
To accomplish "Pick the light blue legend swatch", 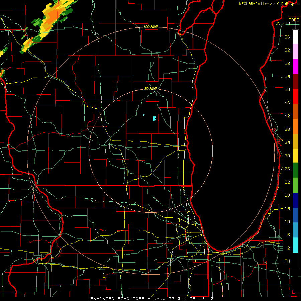I will [295, 230].
